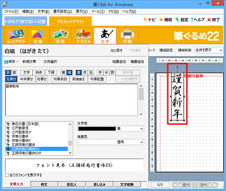Select 左寄せ left alignment
This screenshot has width=226, height=191.
(x=11, y=79)
